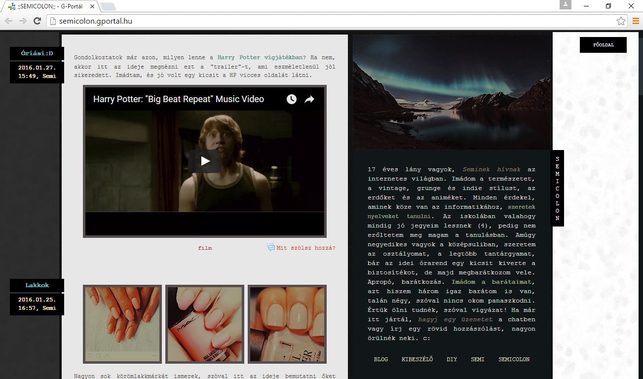Click the hagyj egy üzenetet link

456,319
